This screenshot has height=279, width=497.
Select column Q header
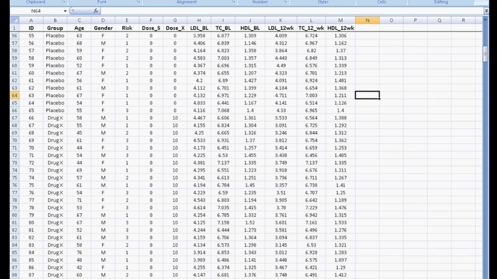click(x=440, y=20)
